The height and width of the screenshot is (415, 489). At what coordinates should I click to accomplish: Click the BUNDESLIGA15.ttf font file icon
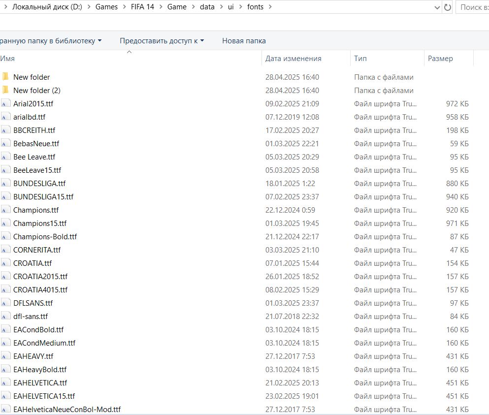click(5, 197)
